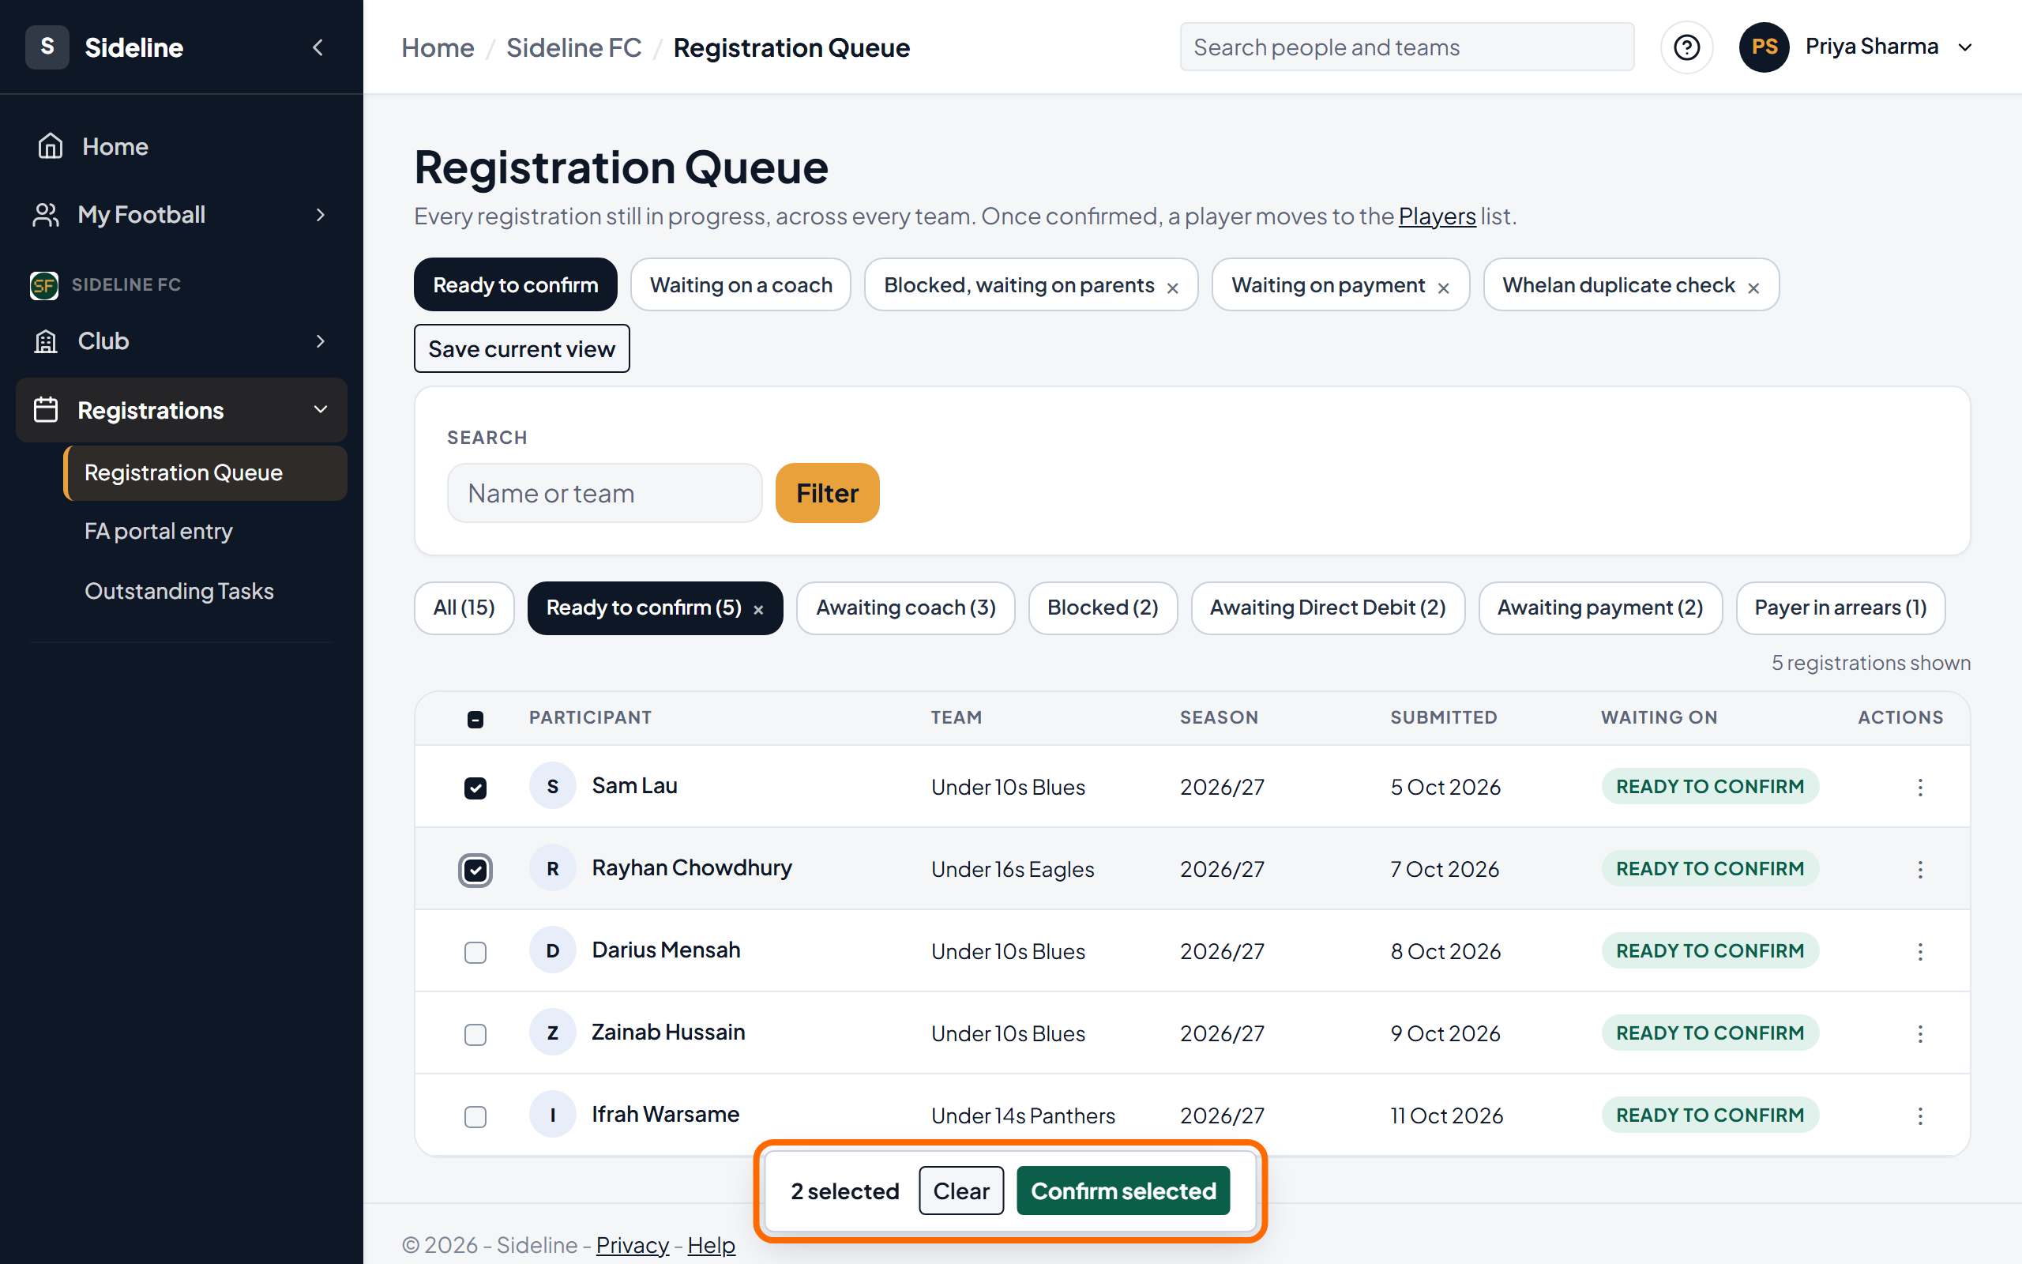
Task: Uncheck the Rayhan Chowdhury checkbox
Action: pyautogui.click(x=475, y=871)
